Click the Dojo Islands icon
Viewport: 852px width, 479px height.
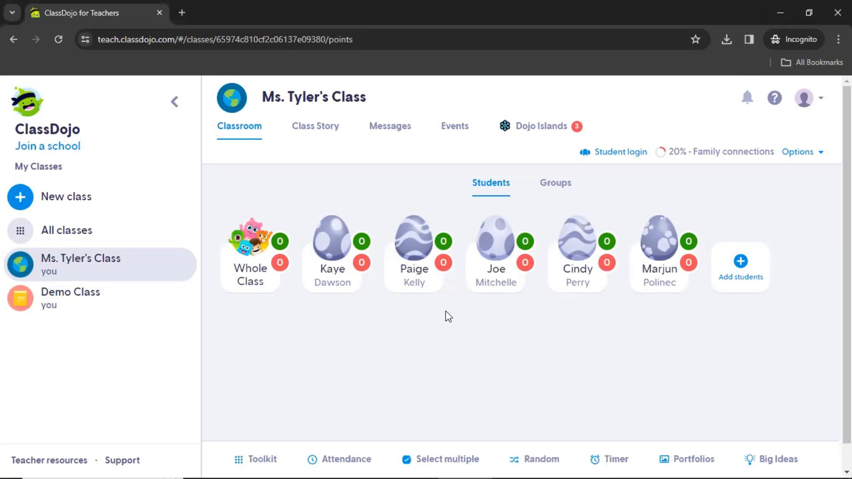click(x=505, y=126)
